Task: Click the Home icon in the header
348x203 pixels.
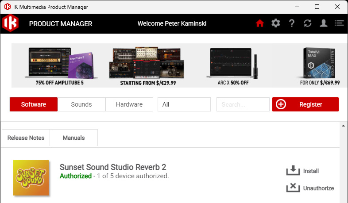Action: tap(259, 23)
